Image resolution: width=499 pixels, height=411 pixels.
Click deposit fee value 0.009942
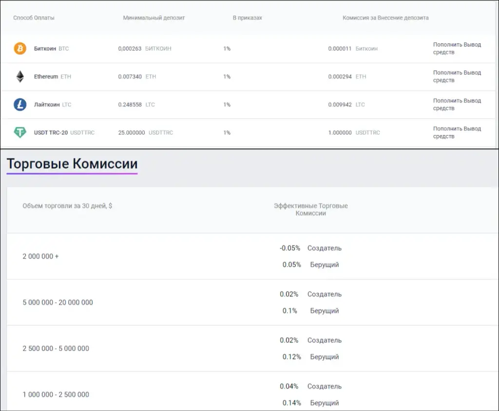coord(340,104)
